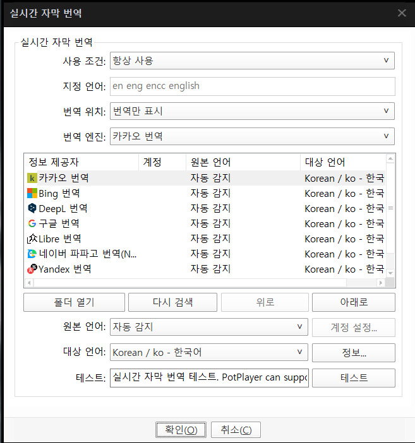Viewport: 415px width, 443px height.
Task: Click the list's scroll down arrow
Action: [390, 273]
